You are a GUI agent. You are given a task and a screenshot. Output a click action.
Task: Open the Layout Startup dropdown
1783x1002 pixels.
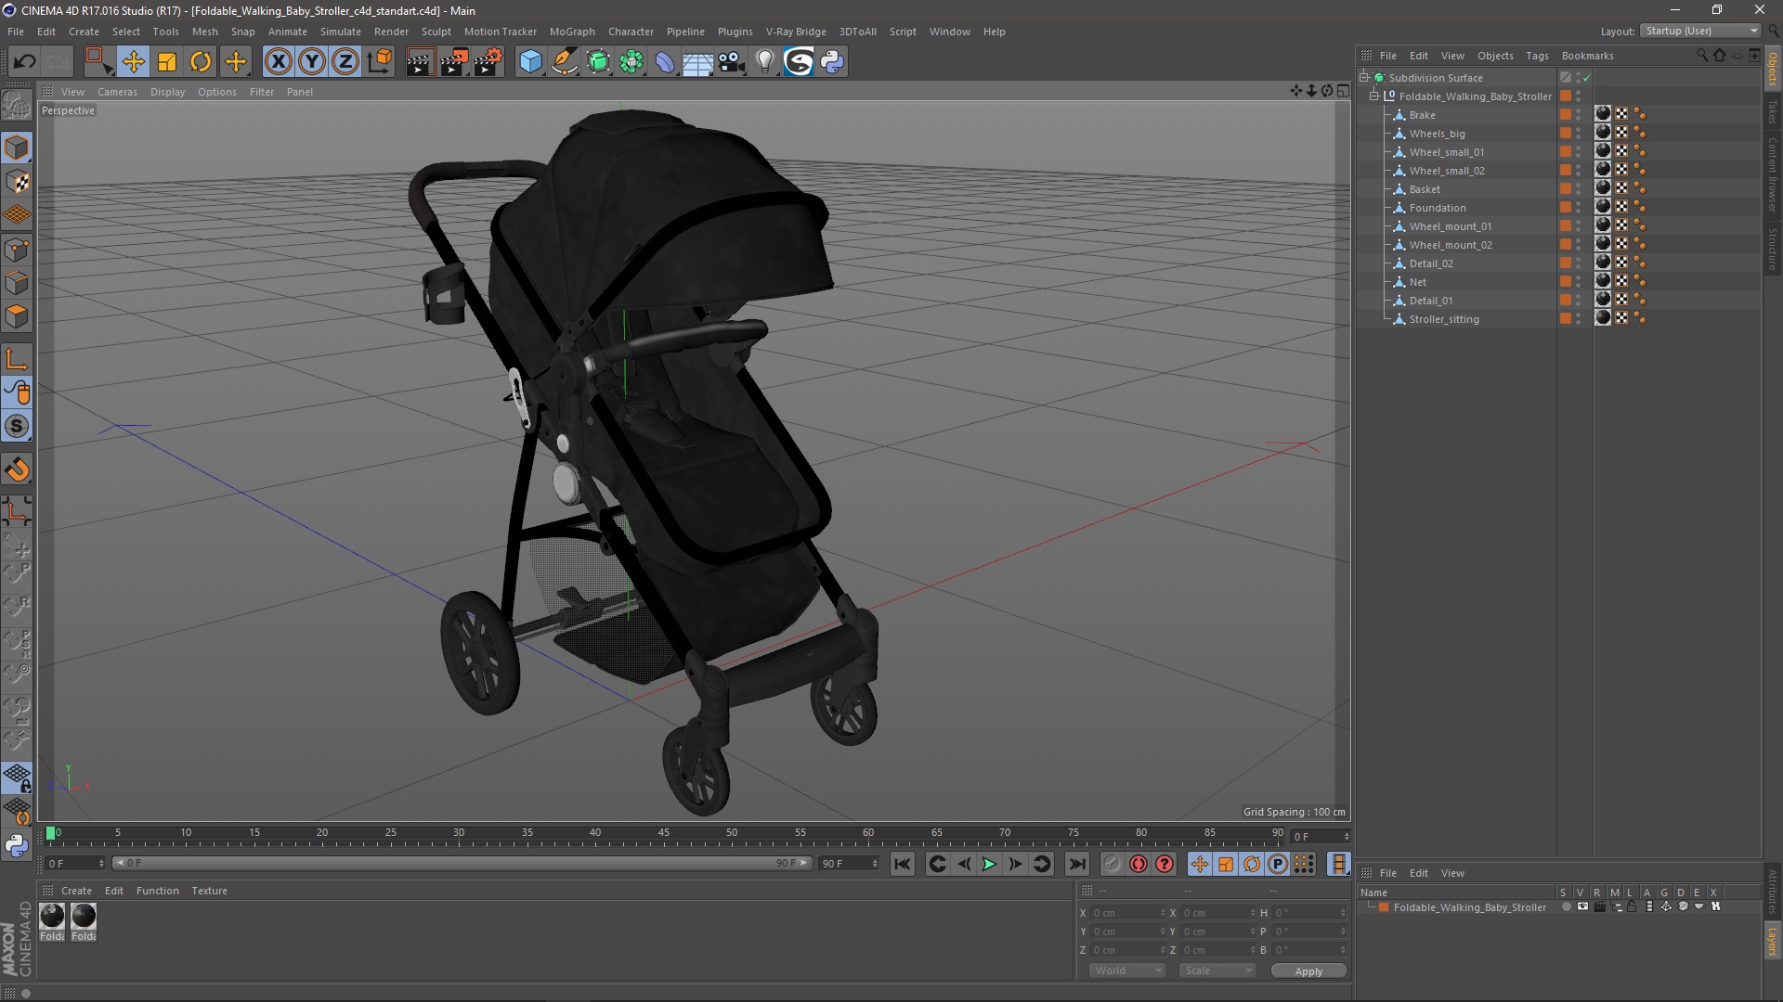tap(1702, 31)
